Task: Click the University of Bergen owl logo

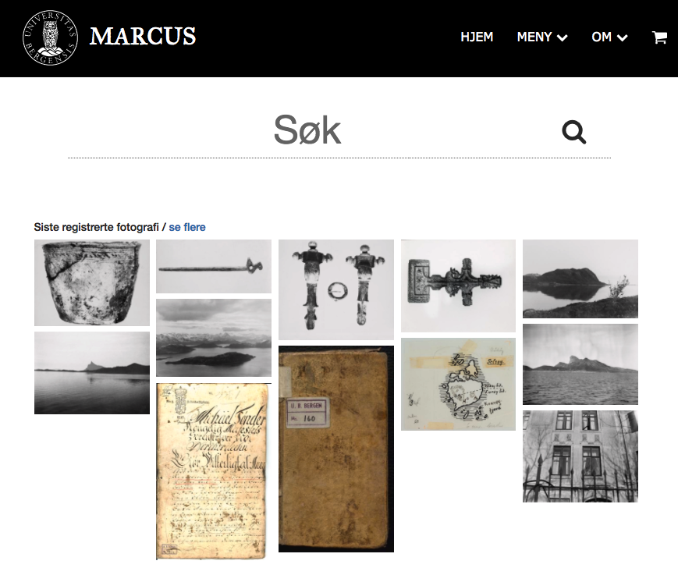Action: [x=50, y=37]
